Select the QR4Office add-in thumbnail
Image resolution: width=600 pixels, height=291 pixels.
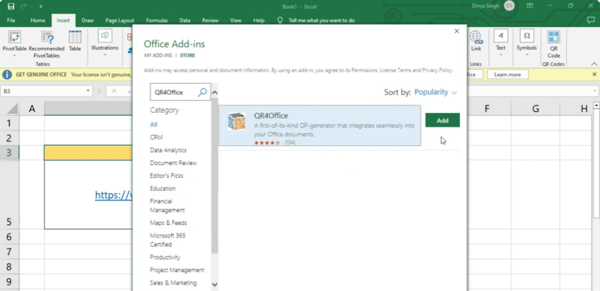click(x=236, y=122)
